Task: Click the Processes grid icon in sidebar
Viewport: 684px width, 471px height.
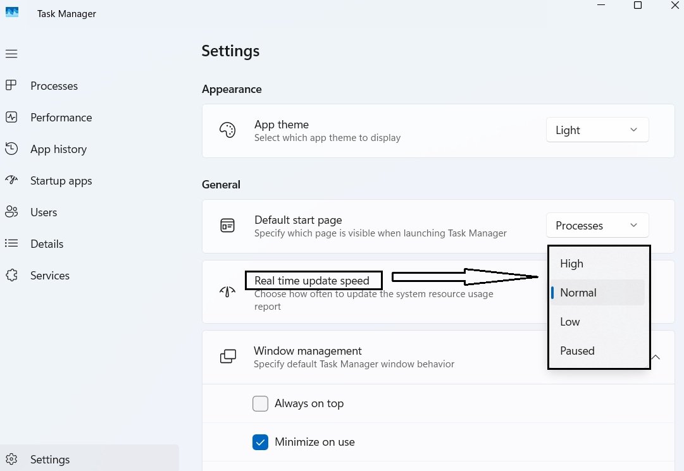Action: tap(11, 85)
